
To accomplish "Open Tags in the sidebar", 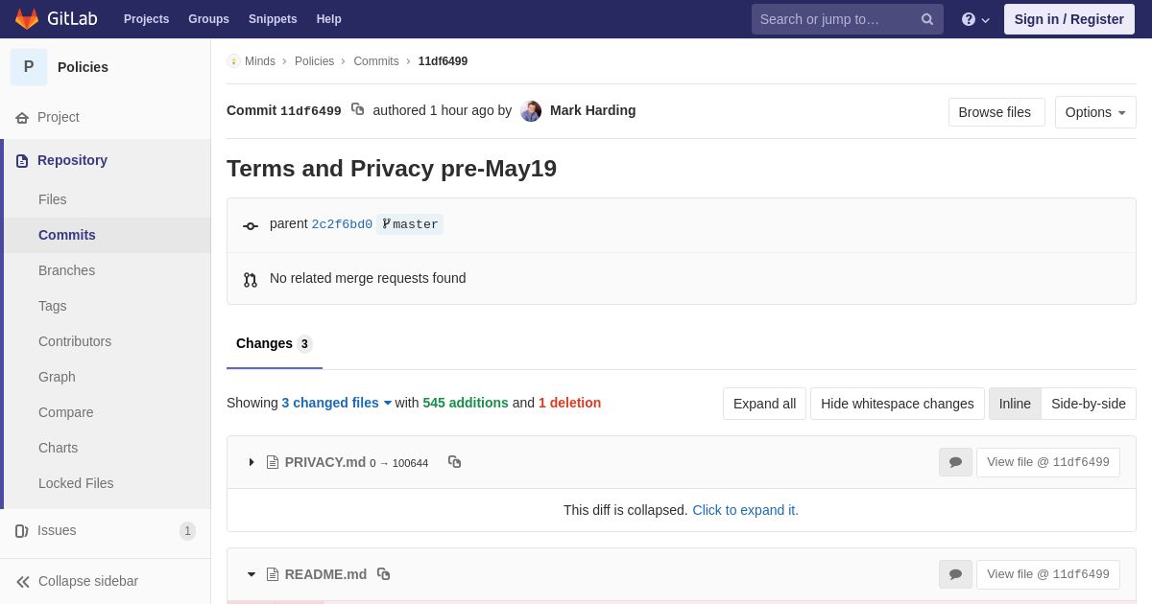I will 53,306.
